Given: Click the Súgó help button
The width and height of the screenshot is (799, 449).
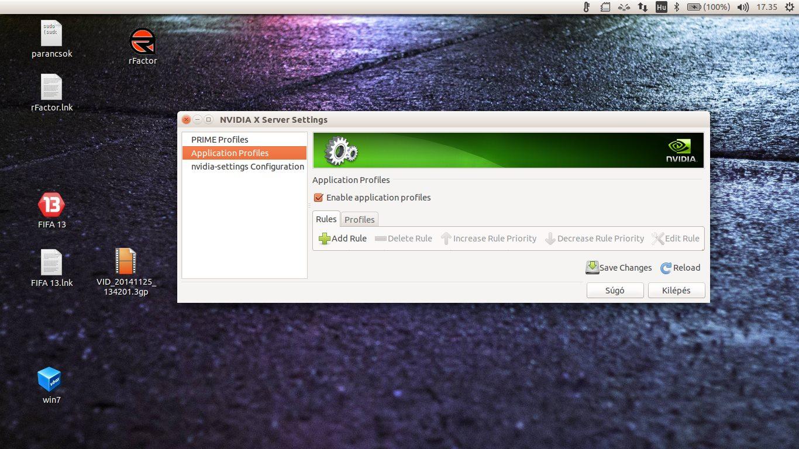Looking at the screenshot, I should pos(615,291).
